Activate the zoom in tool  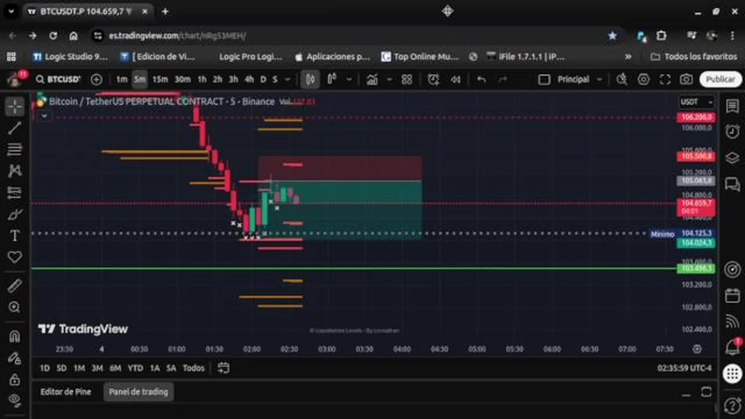tap(15, 307)
